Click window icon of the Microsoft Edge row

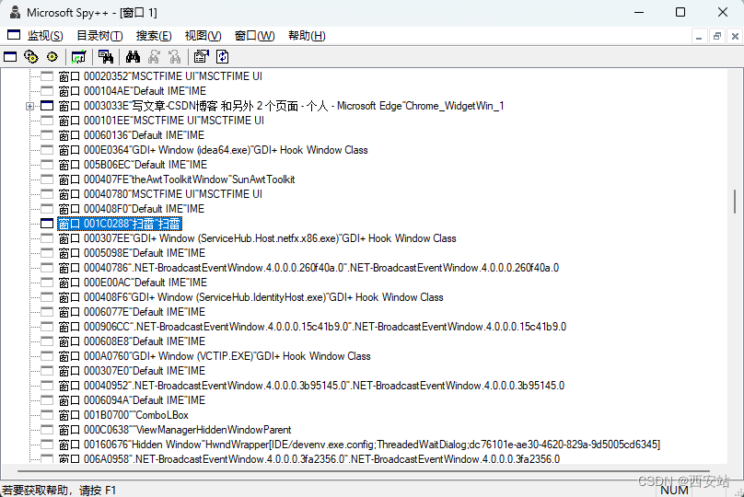47,106
